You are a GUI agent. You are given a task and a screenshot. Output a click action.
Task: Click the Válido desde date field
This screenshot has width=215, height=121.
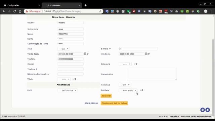coord(71,54)
